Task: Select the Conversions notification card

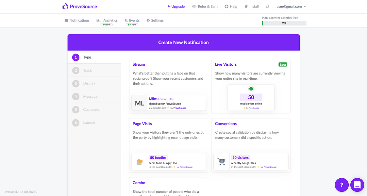Action: click(251, 145)
